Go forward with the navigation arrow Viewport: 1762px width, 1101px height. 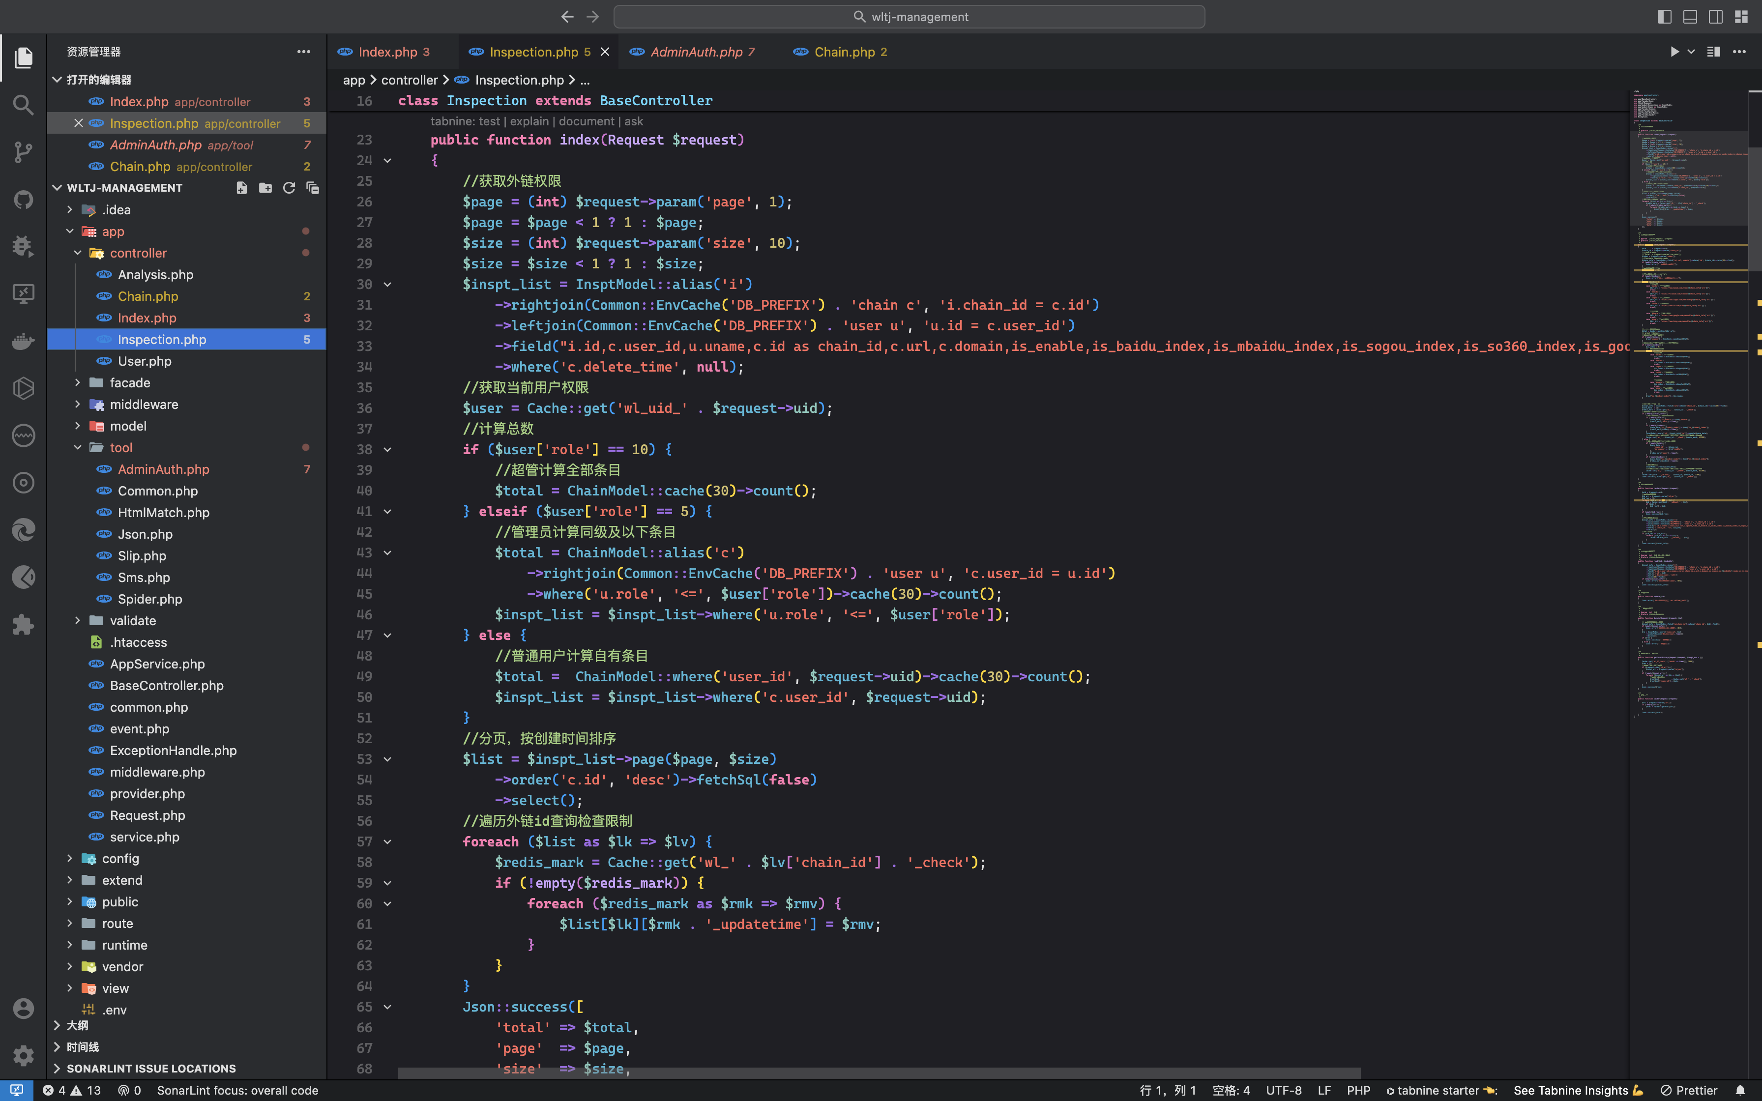(x=593, y=17)
